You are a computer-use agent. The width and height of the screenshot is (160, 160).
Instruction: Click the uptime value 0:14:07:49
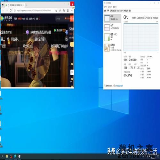[x=128, y=76]
